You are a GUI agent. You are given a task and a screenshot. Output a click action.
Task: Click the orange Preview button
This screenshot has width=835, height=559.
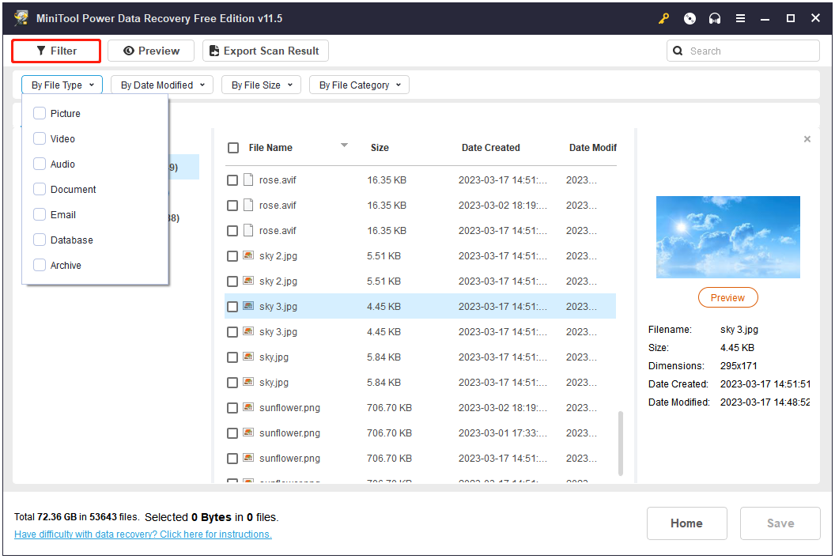727,297
